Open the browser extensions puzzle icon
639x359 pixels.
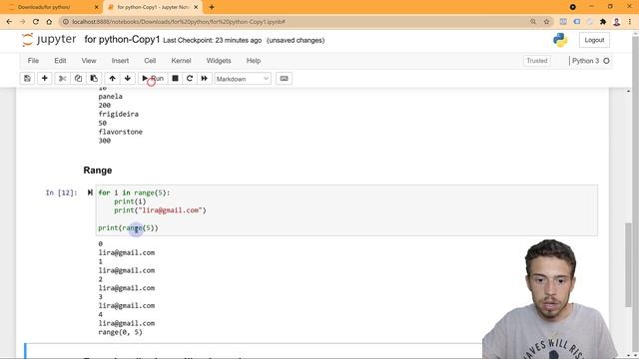point(603,22)
